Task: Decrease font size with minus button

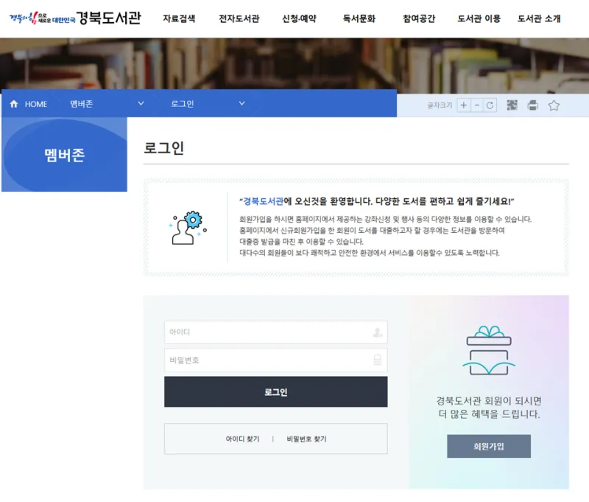Action: coord(476,105)
